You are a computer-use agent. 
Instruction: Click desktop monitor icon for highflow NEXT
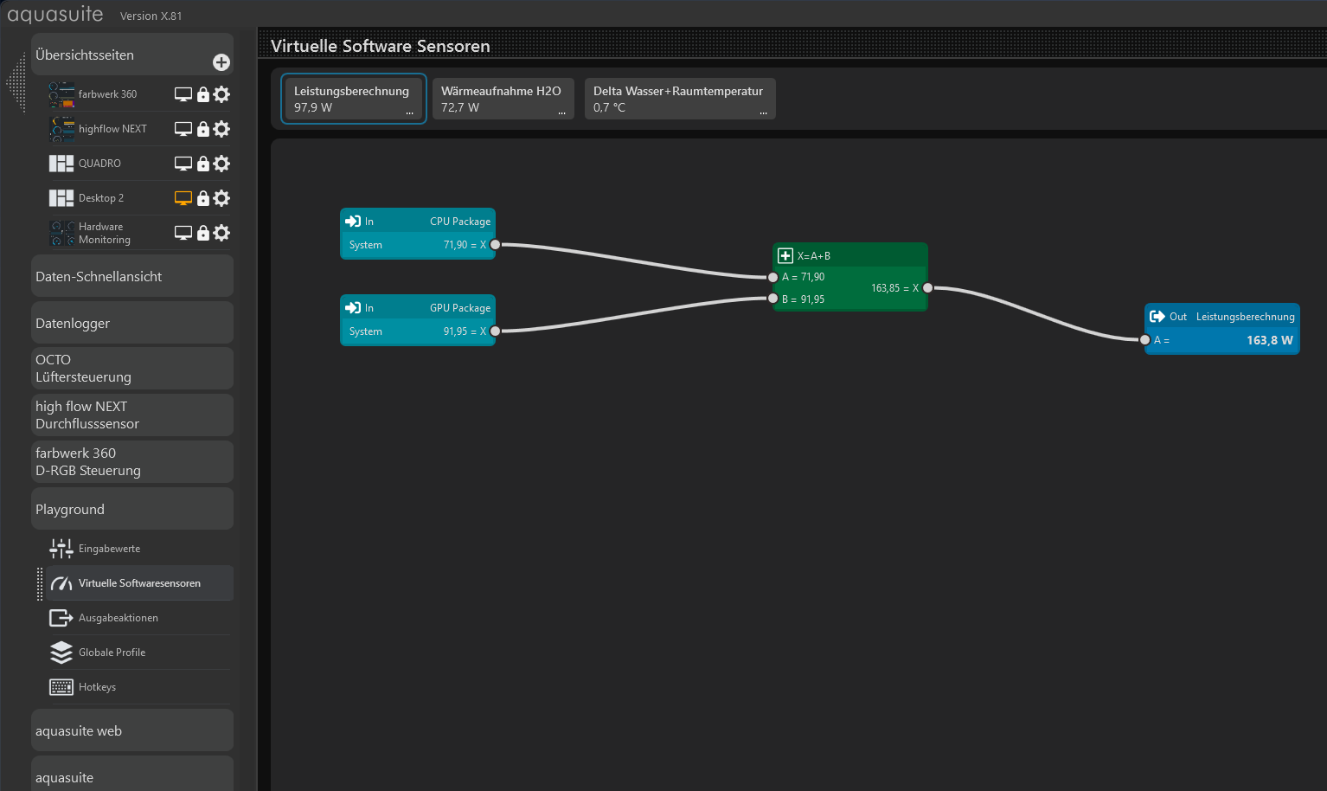tap(183, 129)
